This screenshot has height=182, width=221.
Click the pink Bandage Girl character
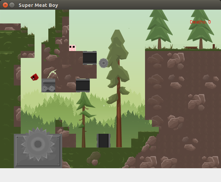[x=73, y=48]
